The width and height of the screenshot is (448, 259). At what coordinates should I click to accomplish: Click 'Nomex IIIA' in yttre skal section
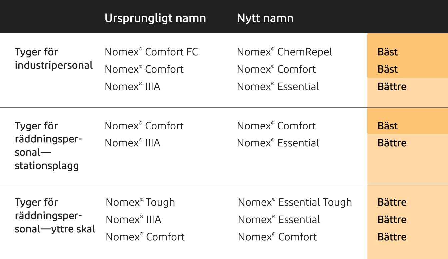(x=133, y=220)
